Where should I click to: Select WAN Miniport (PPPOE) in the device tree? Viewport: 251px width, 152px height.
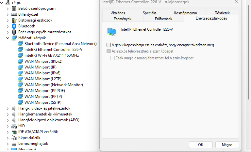(45, 91)
